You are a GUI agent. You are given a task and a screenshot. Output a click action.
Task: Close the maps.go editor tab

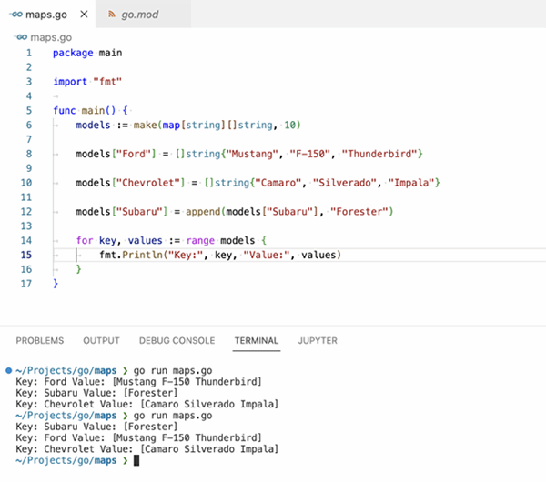coord(85,15)
